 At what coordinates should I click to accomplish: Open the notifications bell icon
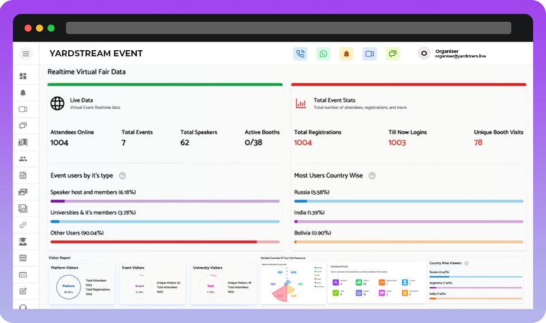(346, 54)
